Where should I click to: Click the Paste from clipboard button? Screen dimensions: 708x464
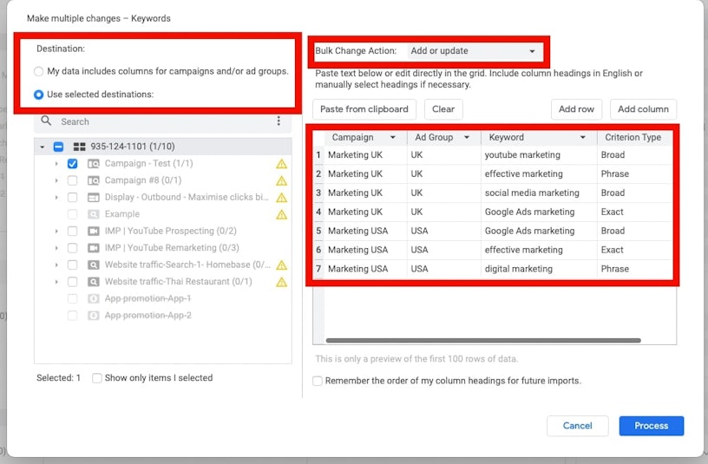click(x=364, y=109)
